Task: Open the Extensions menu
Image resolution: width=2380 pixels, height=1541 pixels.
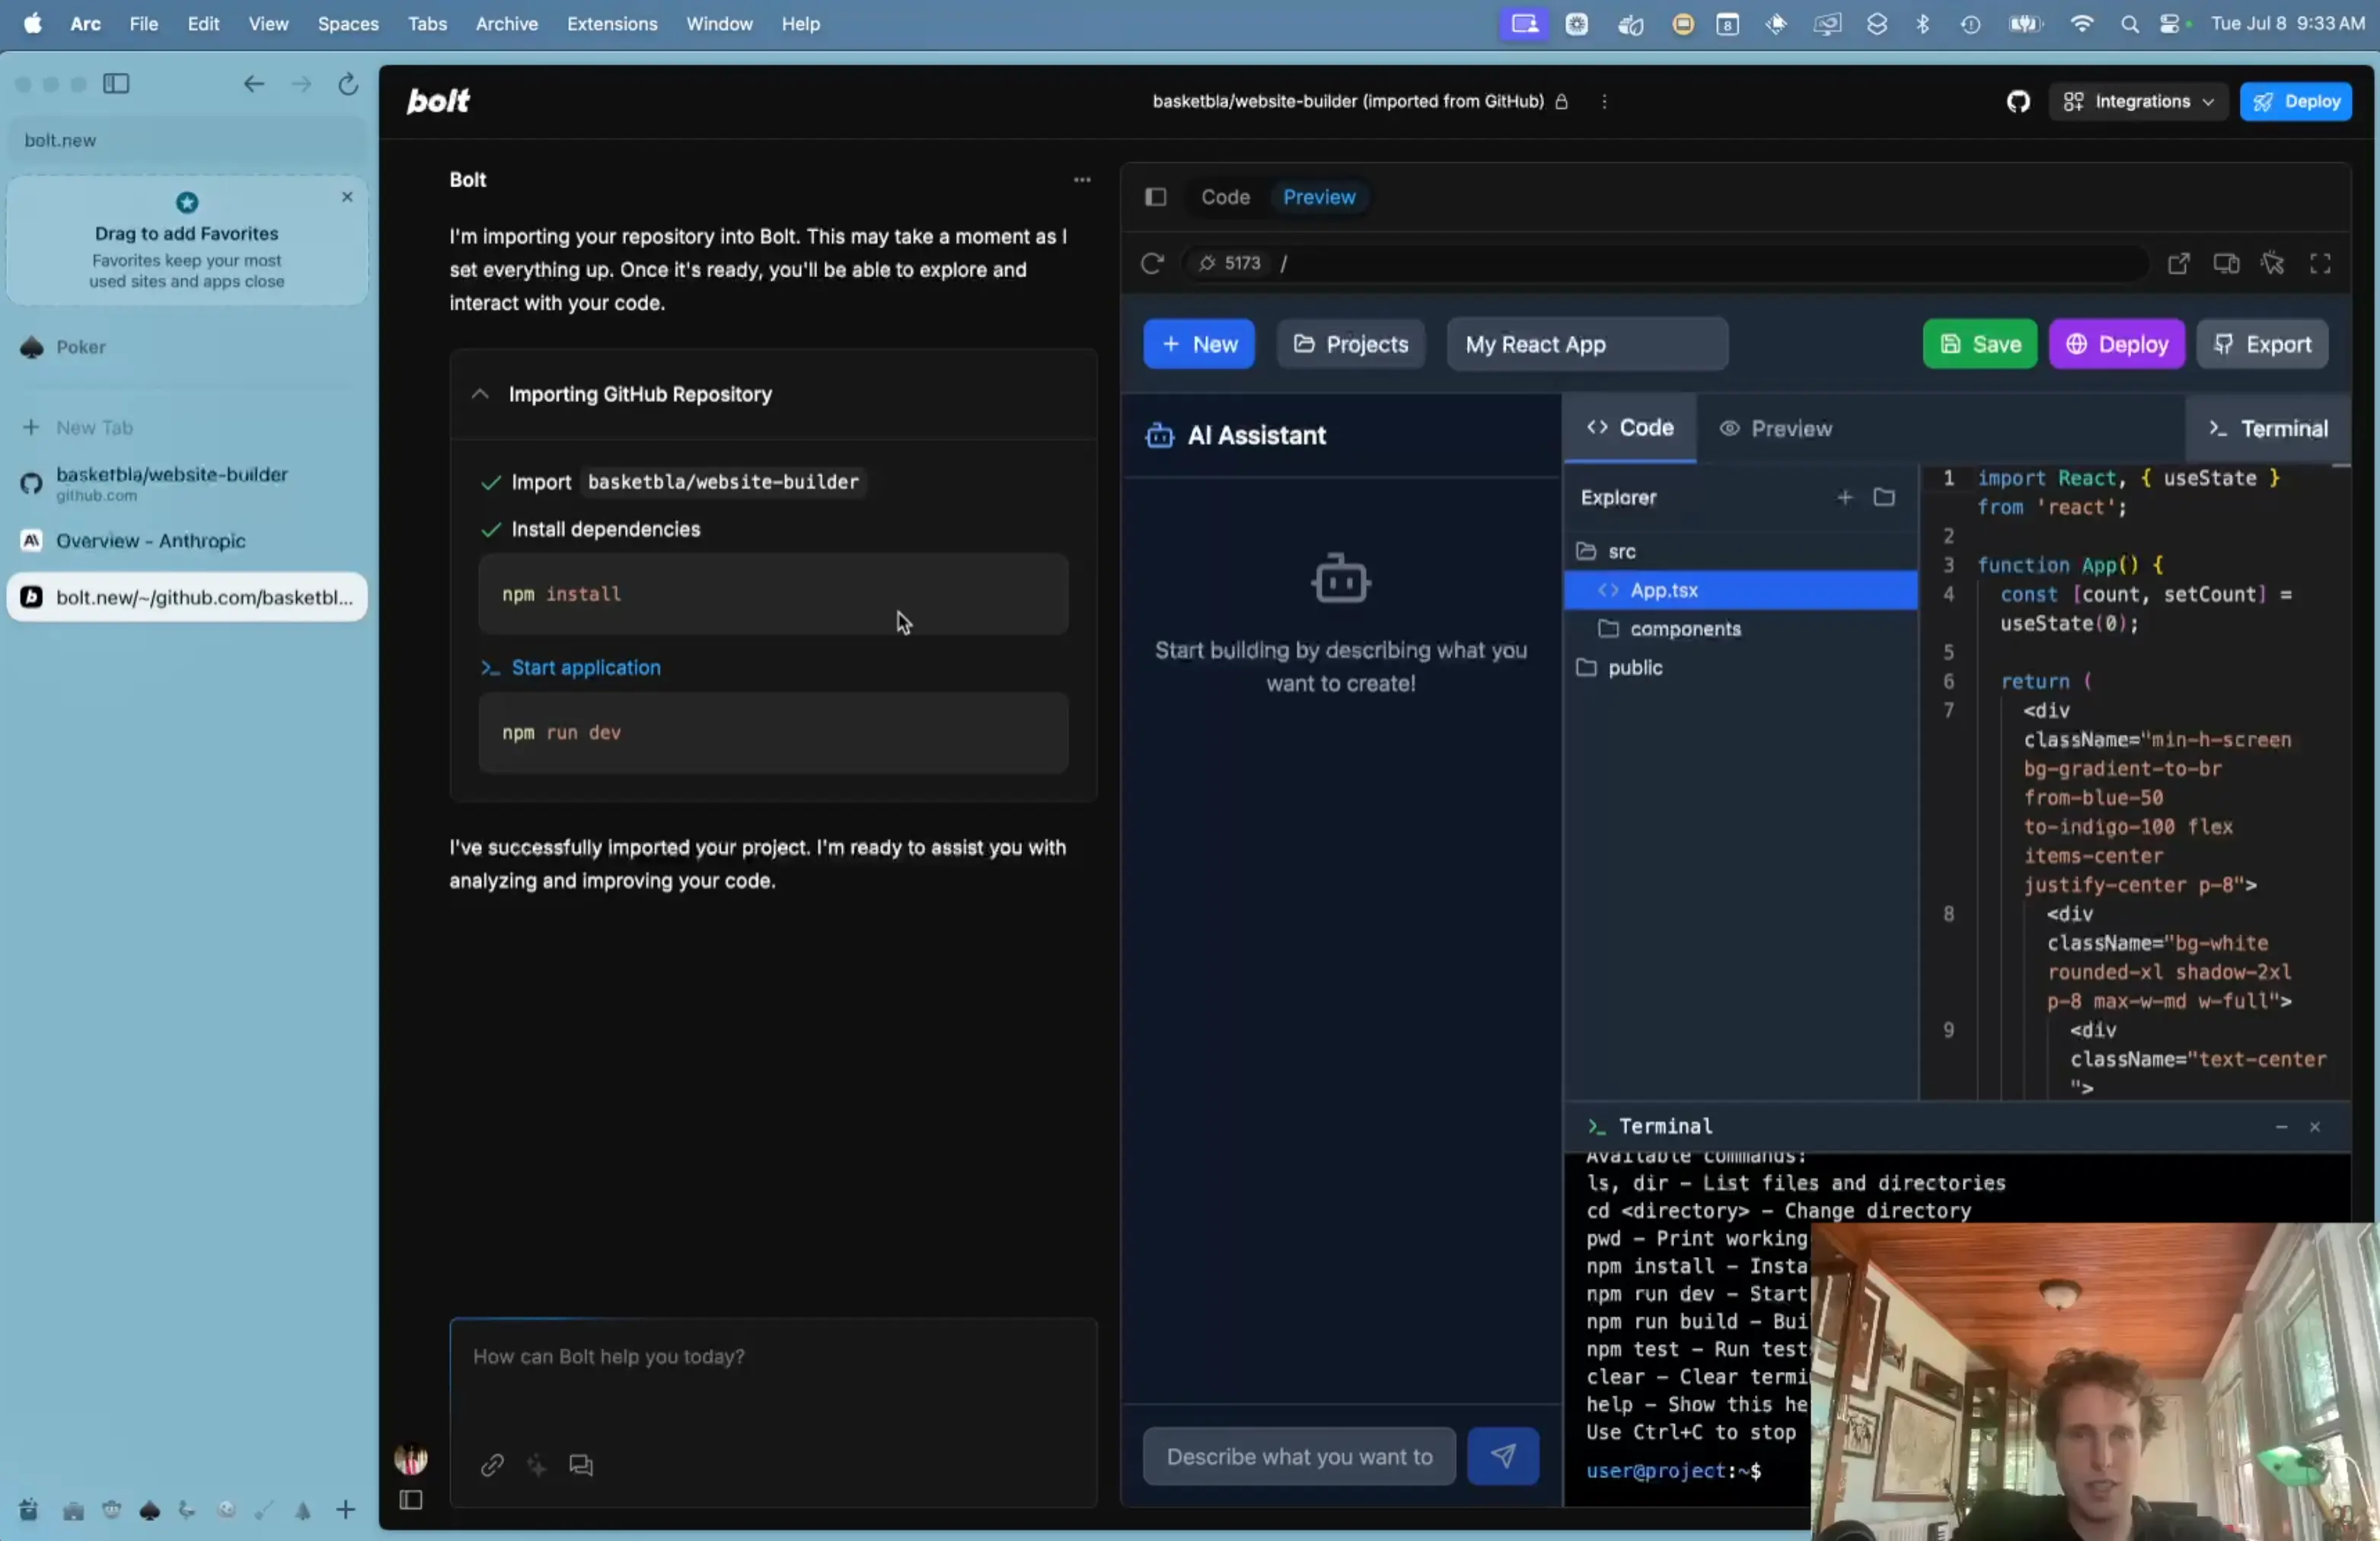Action: (612, 24)
